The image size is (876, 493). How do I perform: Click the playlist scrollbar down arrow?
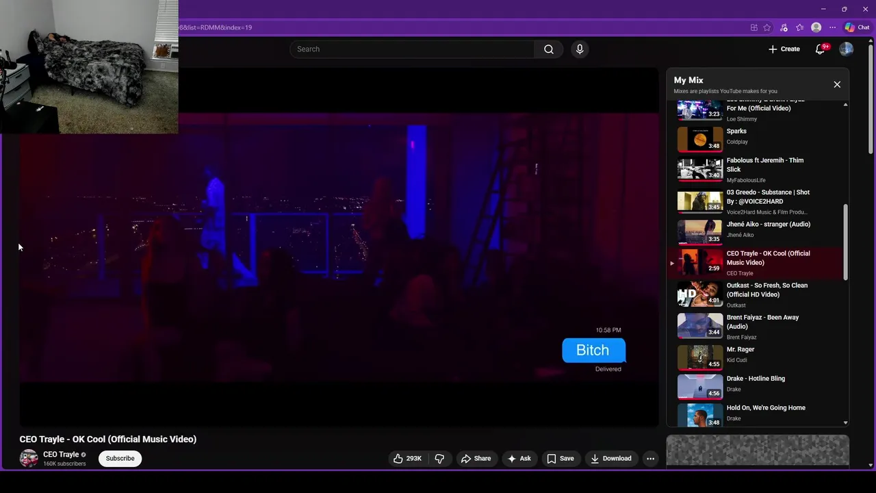point(846,422)
